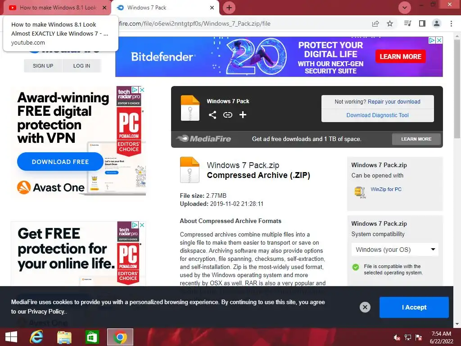Viewport: 461px width, 346px height.
Task: Click the address bar URL
Action: click(x=194, y=23)
